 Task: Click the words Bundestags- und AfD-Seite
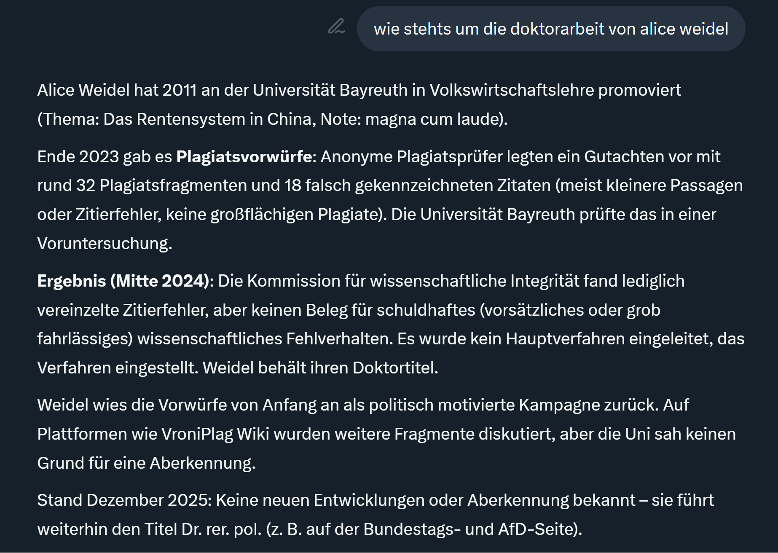pos(471,529)
